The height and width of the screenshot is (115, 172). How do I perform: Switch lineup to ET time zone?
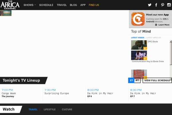point(131,80)
